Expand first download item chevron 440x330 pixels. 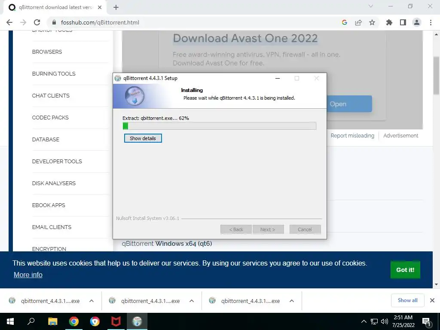click(x=92, y=301)
